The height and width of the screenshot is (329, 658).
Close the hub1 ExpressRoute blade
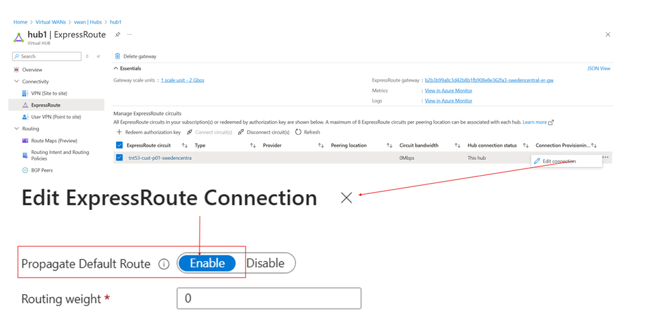(x=608, y=35)
